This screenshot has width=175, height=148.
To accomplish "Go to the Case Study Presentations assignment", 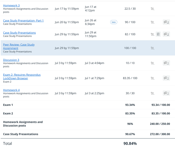I will click(x=19, y=33).
